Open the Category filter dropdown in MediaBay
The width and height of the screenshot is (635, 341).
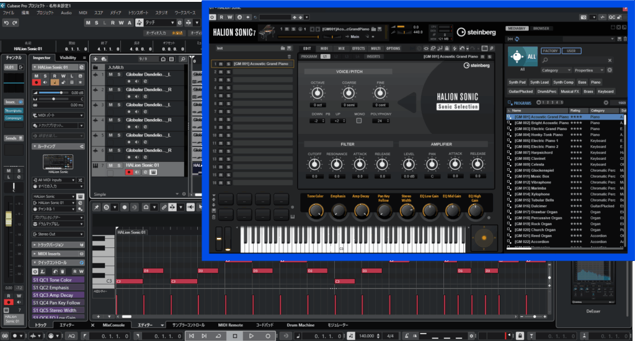click(556, 70)
